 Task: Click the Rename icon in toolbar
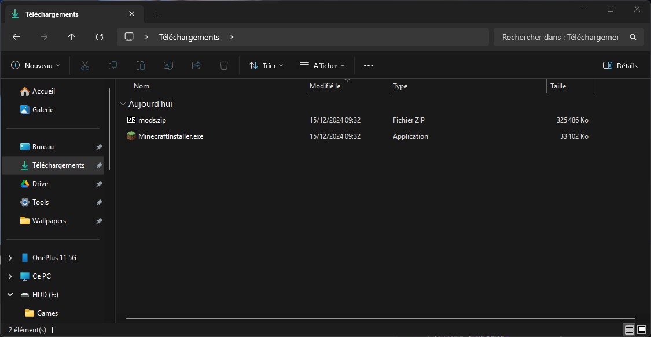(168, 66)
